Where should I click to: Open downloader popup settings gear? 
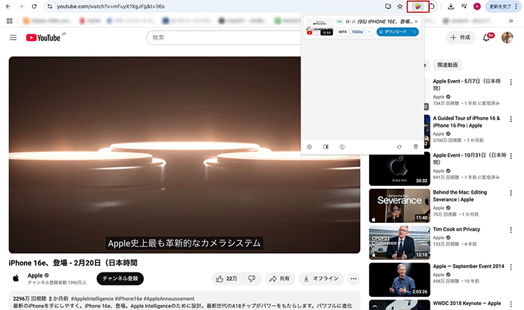pyautogui.click(x=310, y=147)
